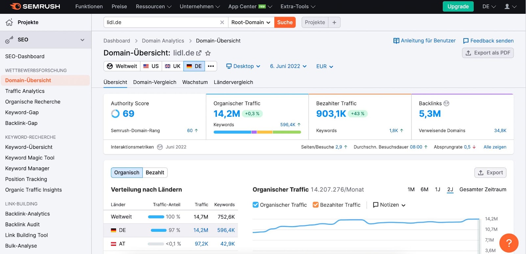Click Weltweit traffic share bar 100 %
Viewport: 526px width, 254px height.
click(156, 217)
